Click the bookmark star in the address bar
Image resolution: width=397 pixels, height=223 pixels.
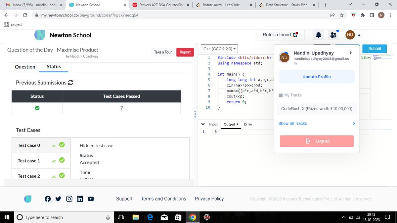[x=341, y=15]
